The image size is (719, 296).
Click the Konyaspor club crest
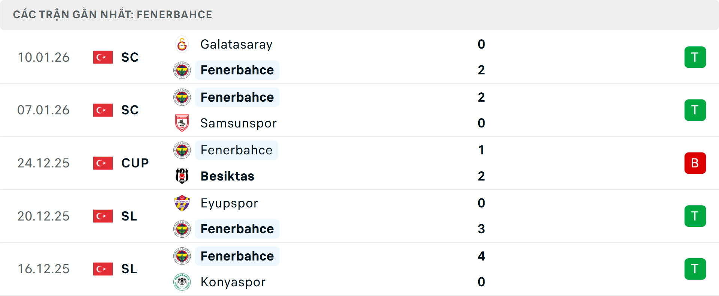[182, 282]
